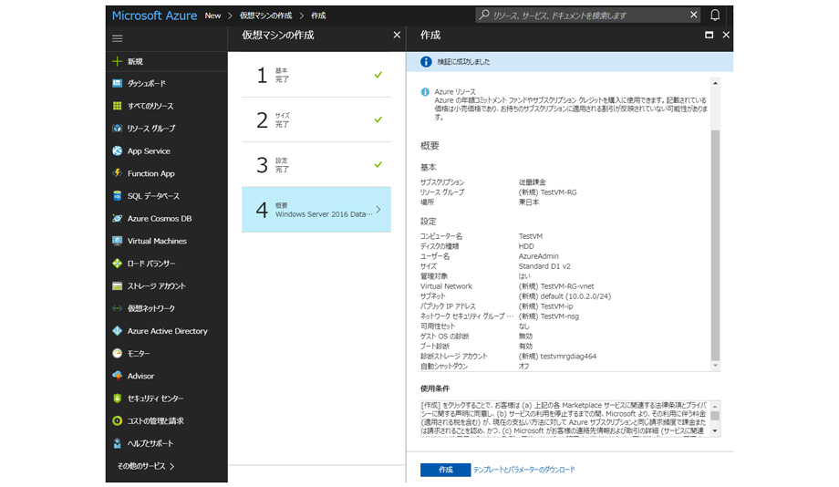Close the 仮想マシンの作成 blade

click(x=396, y=35)
